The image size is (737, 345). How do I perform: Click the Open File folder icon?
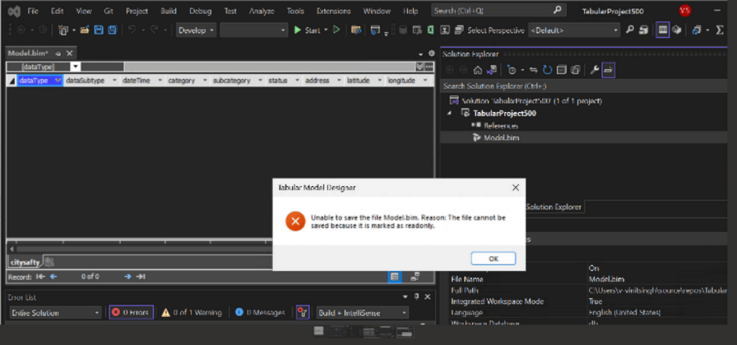click(85, 30)
